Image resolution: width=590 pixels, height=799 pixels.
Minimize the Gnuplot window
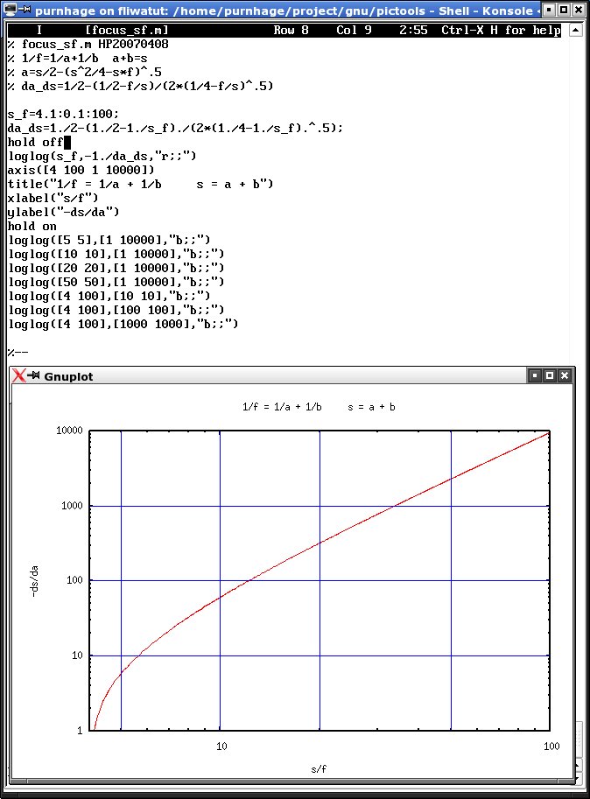pos(535,375)
